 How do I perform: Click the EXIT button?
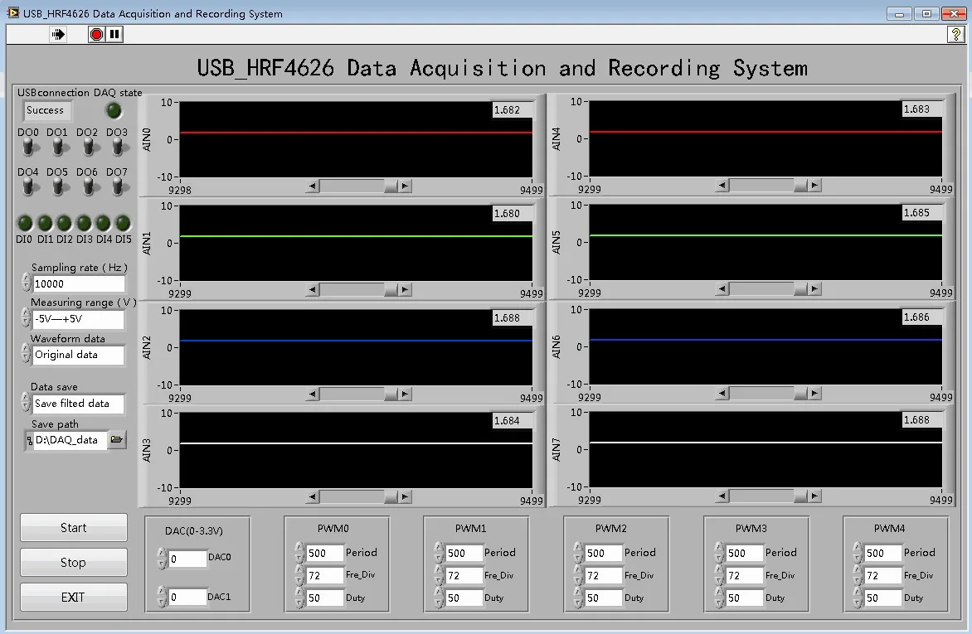pos(74,597)
